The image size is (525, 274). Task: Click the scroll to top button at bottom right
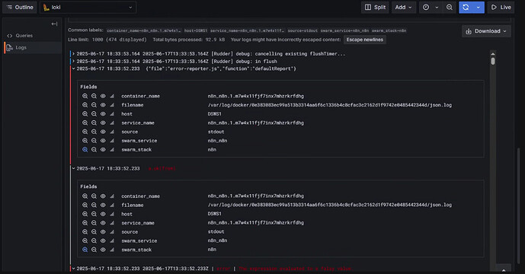503,269
